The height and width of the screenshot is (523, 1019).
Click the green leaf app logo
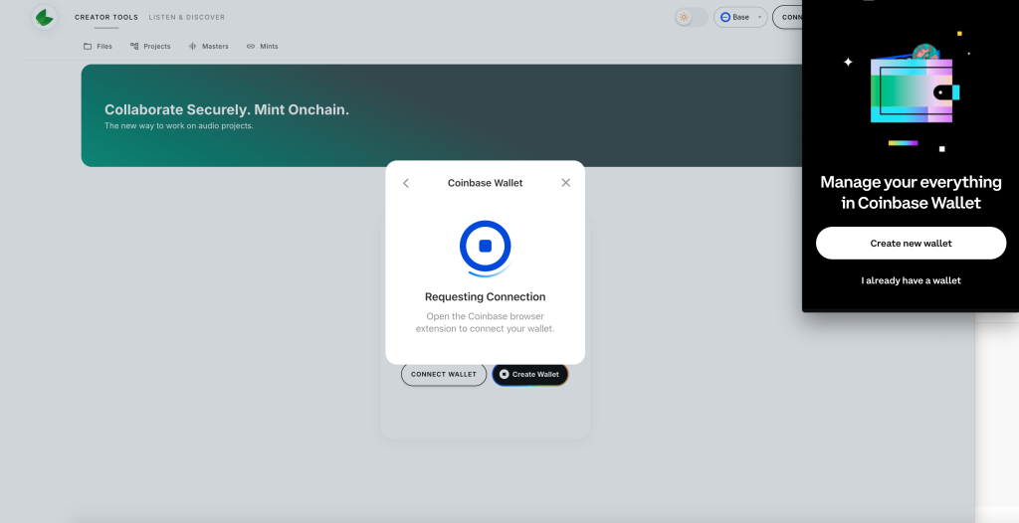44,18
